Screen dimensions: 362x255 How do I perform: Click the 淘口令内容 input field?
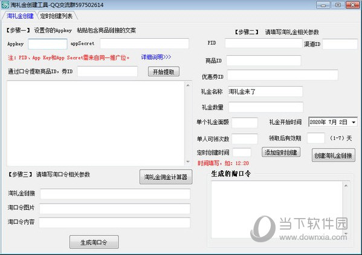tap(115, 223)
